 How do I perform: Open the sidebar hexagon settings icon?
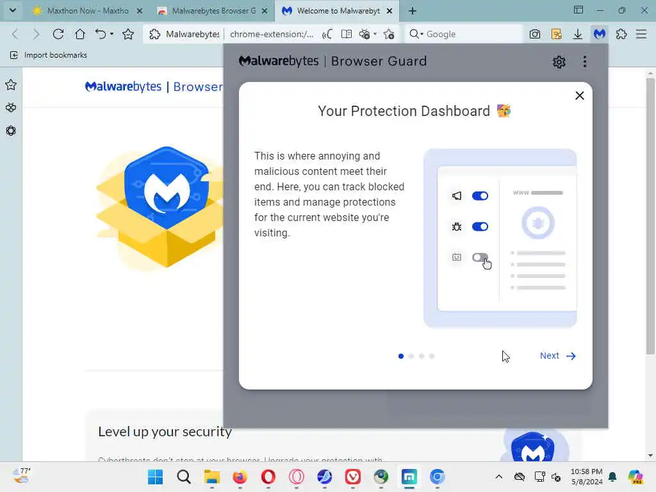(11, 131)
